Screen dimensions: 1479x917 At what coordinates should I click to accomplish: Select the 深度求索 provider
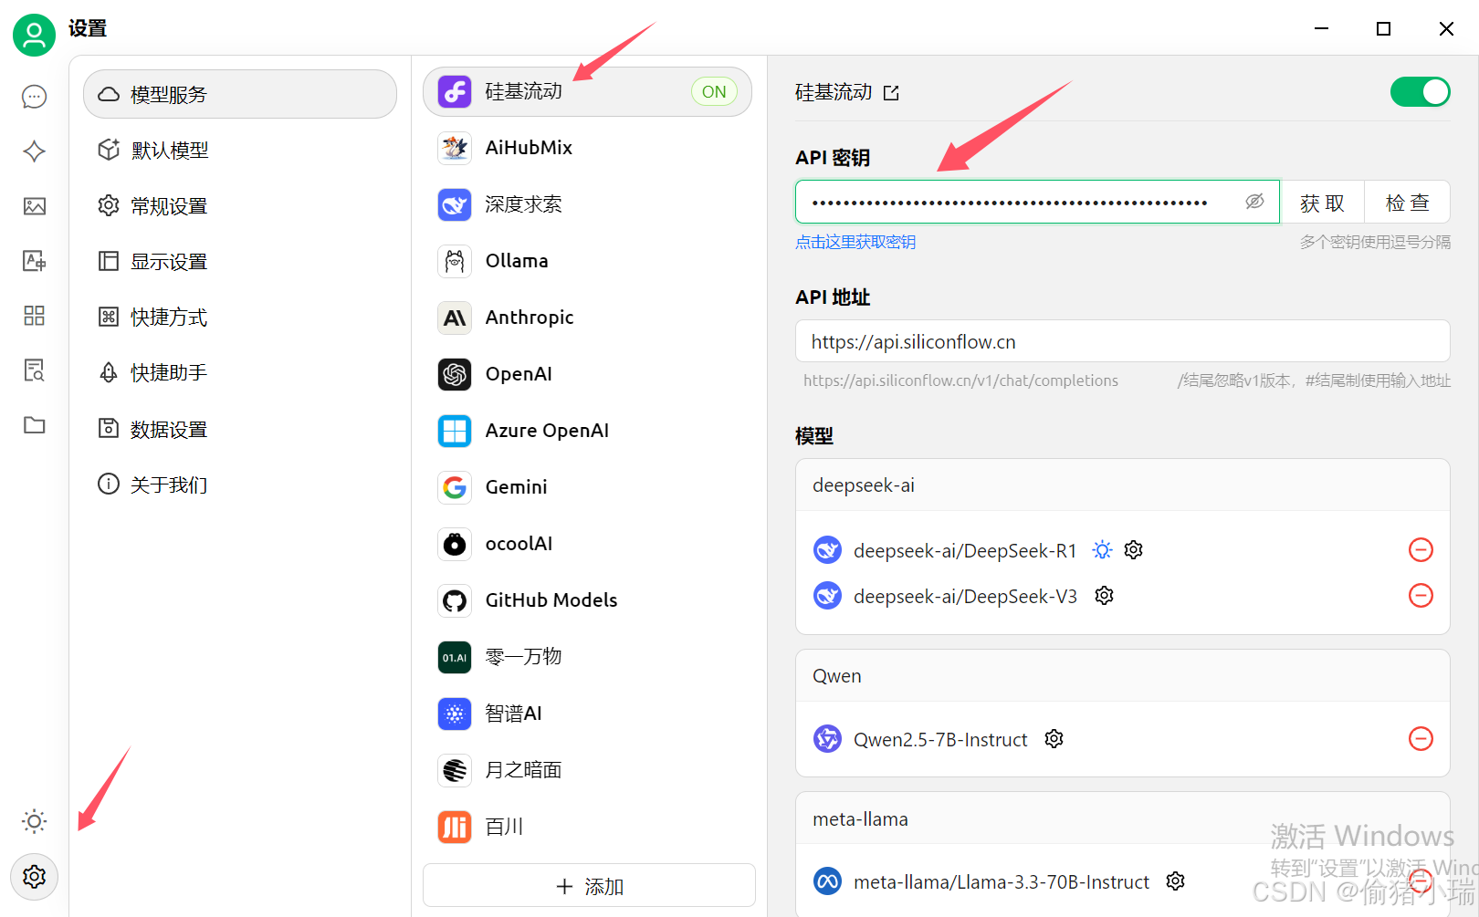coord(587,204)
